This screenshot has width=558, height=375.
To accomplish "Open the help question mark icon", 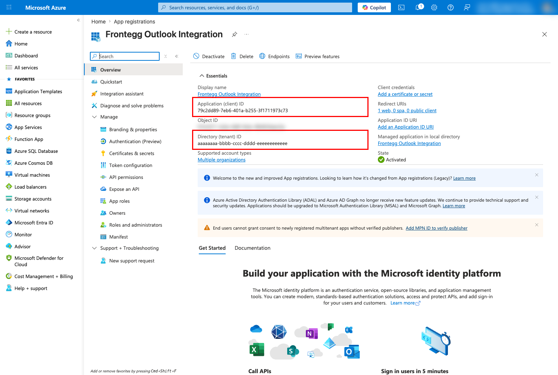I will point(451,7).
